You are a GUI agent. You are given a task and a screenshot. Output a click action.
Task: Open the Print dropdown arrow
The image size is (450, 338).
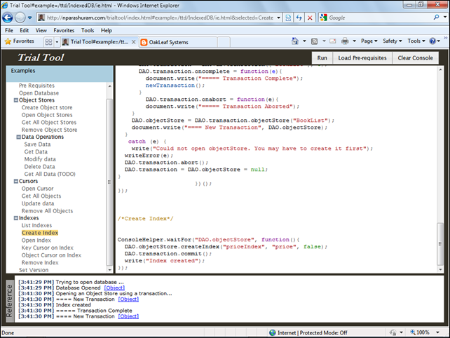354,41
